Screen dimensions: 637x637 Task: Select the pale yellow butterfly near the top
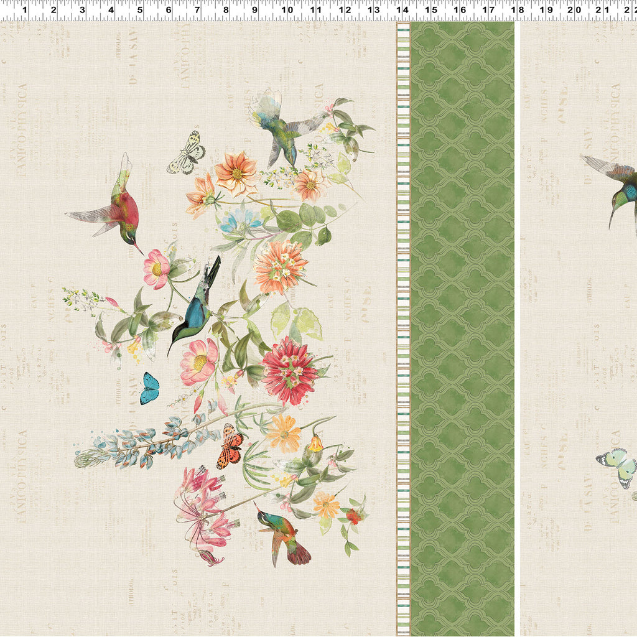[187, 153]
